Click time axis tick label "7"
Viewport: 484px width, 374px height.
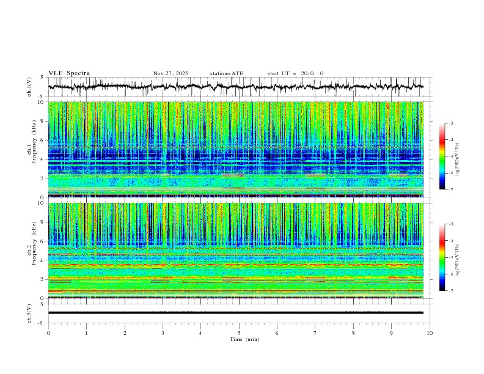point(315,333)
